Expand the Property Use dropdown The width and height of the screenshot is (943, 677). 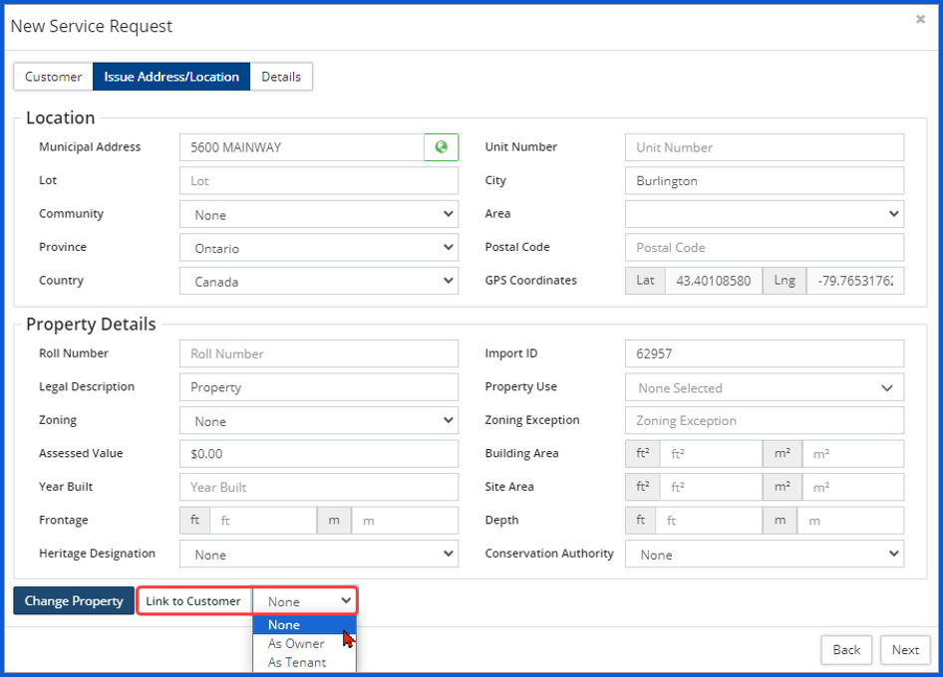click(764, 388)
